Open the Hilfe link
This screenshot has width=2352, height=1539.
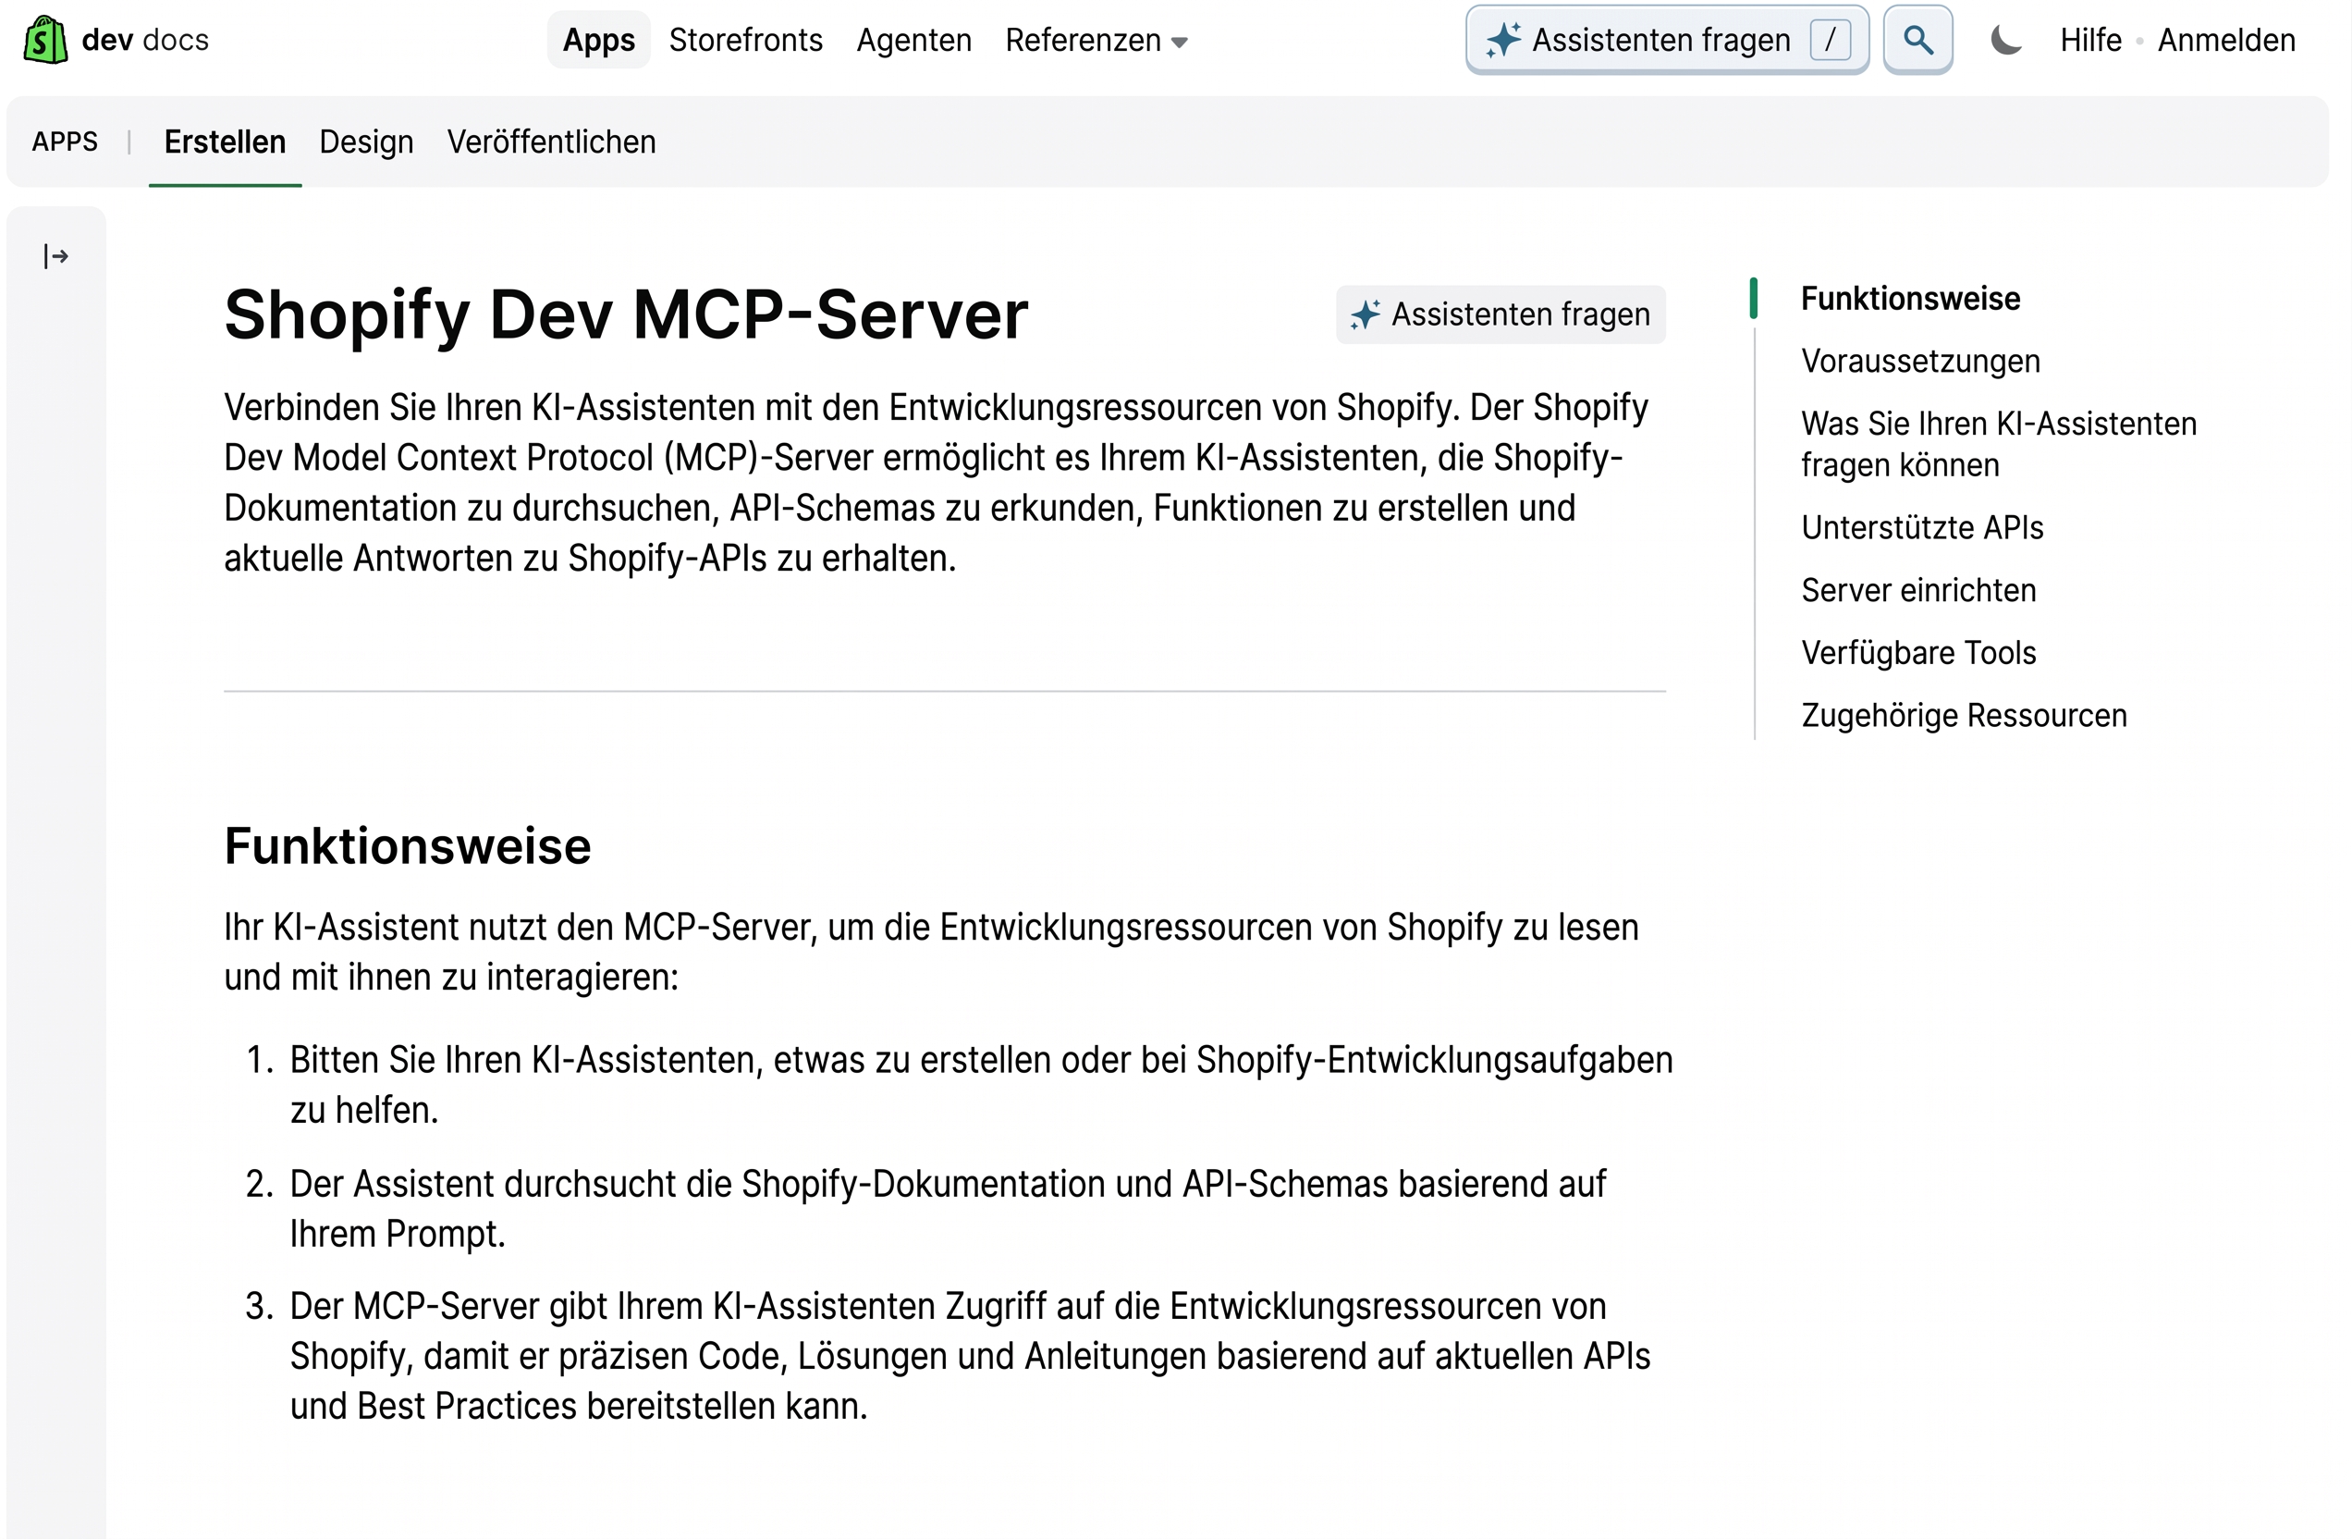[2090, 40]
